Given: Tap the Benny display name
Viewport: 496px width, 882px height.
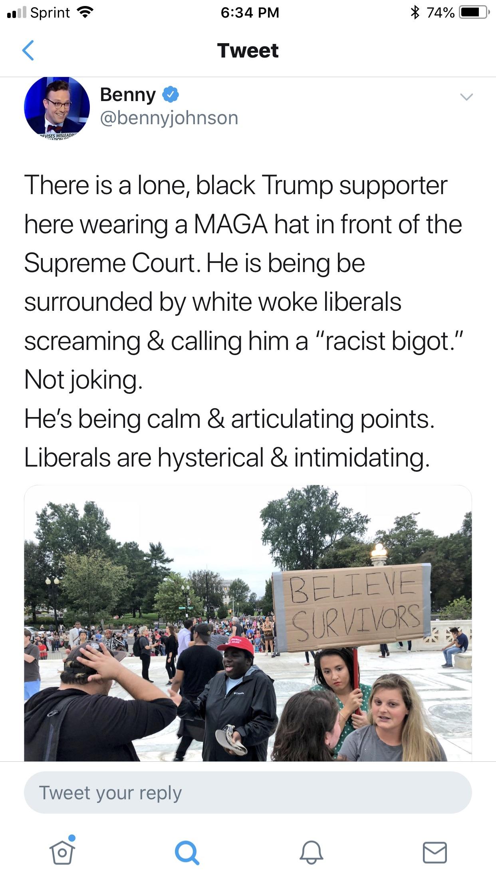Looking at the screenshot, I should tap(128, 95).
